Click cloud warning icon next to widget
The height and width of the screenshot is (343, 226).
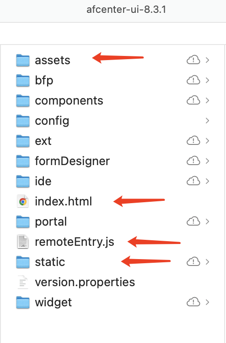pos(193,302)
